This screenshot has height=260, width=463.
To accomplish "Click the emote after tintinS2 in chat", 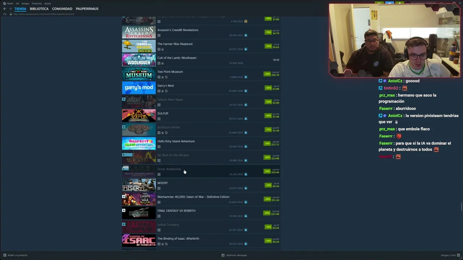I will click(404, 88).
